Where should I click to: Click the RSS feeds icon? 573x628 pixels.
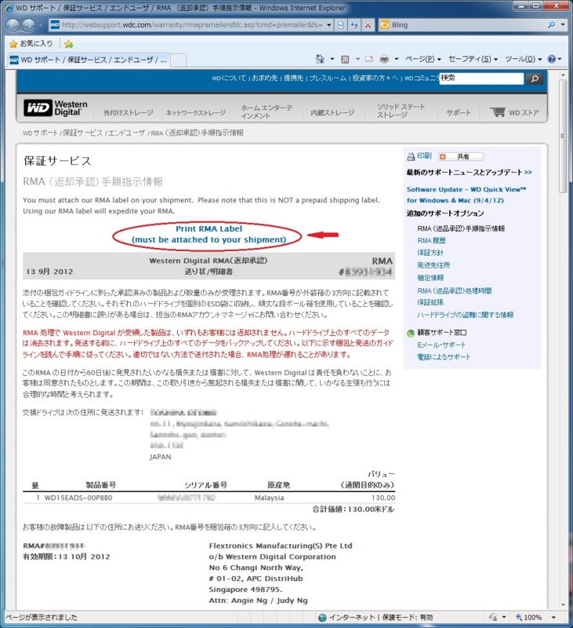point(345,60)
